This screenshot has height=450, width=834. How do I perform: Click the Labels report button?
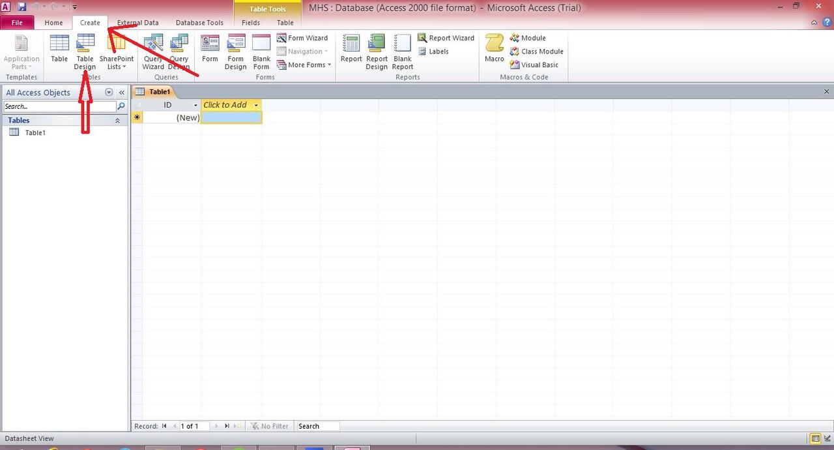(x=433, y=51)
